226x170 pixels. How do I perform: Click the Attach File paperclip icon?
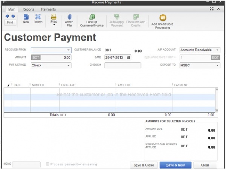pyautogui.click(x=69, y=17)
